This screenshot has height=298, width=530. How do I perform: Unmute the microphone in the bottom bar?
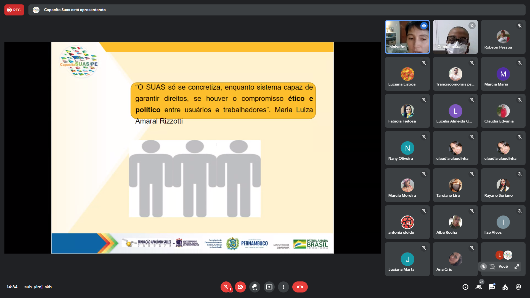tap(226, 287)
